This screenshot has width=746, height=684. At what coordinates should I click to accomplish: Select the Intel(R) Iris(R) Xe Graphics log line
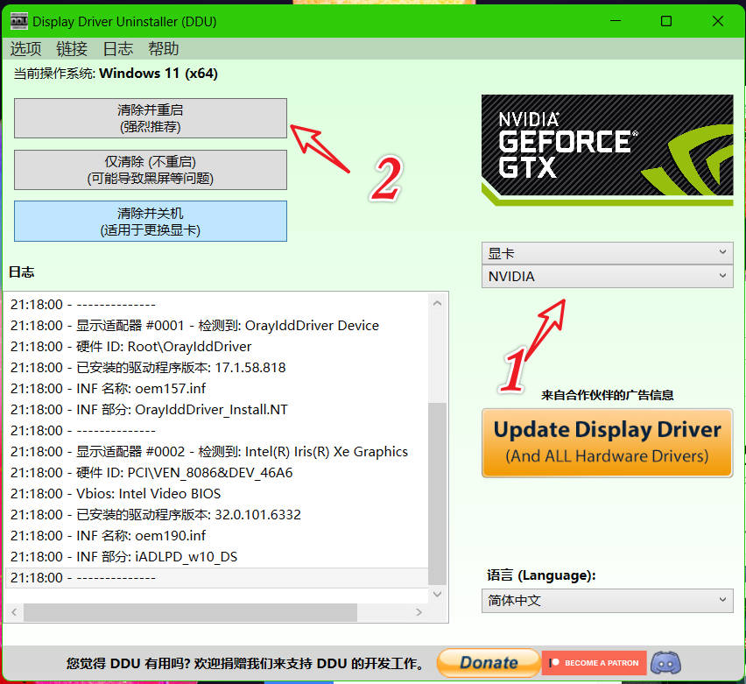point(210,452)
